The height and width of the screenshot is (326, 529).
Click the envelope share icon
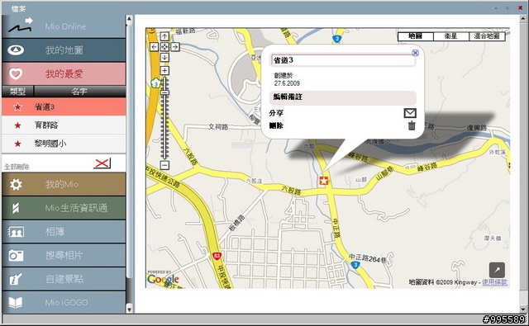pyautogui.click(x=410, y=113)
